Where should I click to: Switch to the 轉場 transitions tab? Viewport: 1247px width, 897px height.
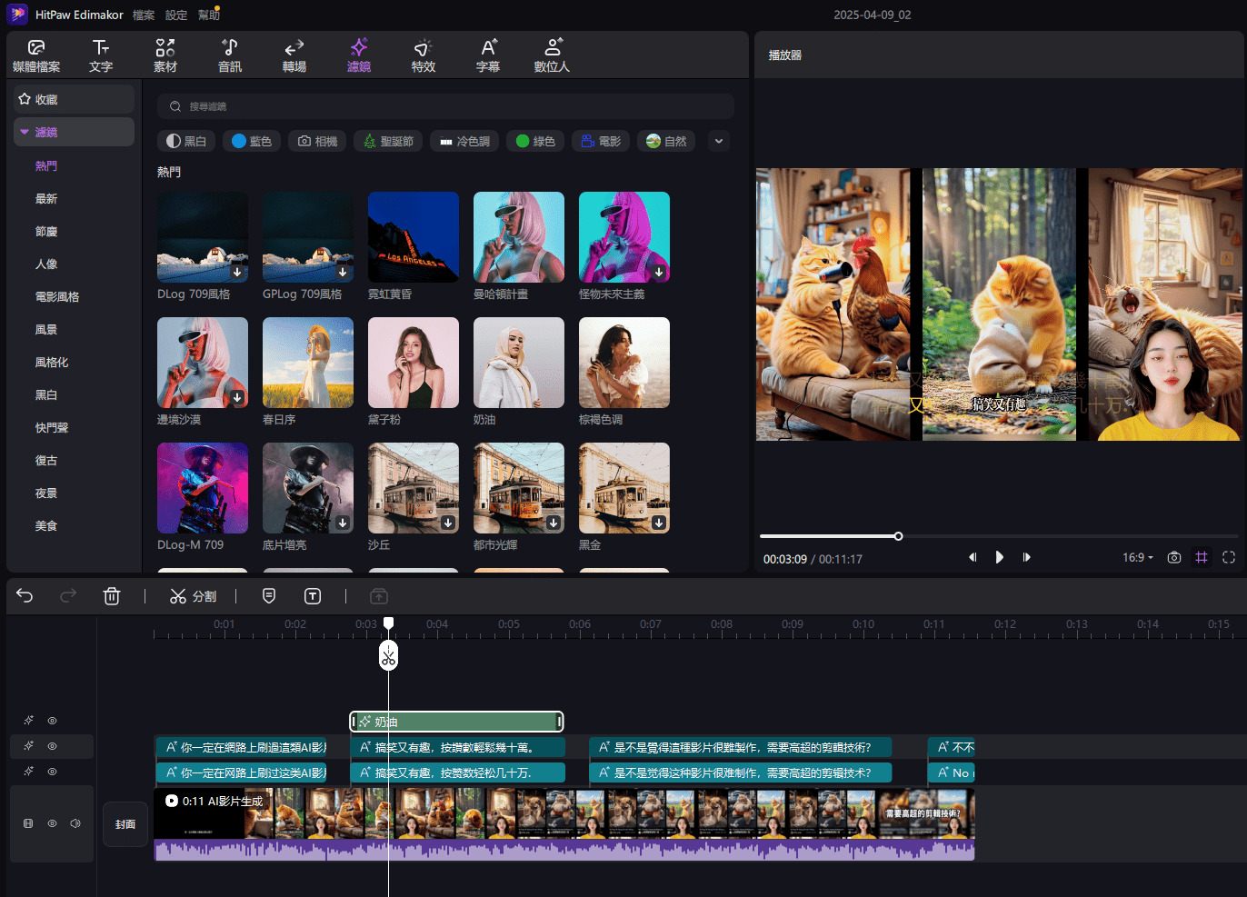(x=294, y=55)
